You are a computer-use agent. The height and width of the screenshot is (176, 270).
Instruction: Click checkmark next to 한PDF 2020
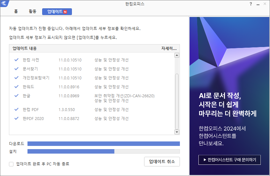16,118
